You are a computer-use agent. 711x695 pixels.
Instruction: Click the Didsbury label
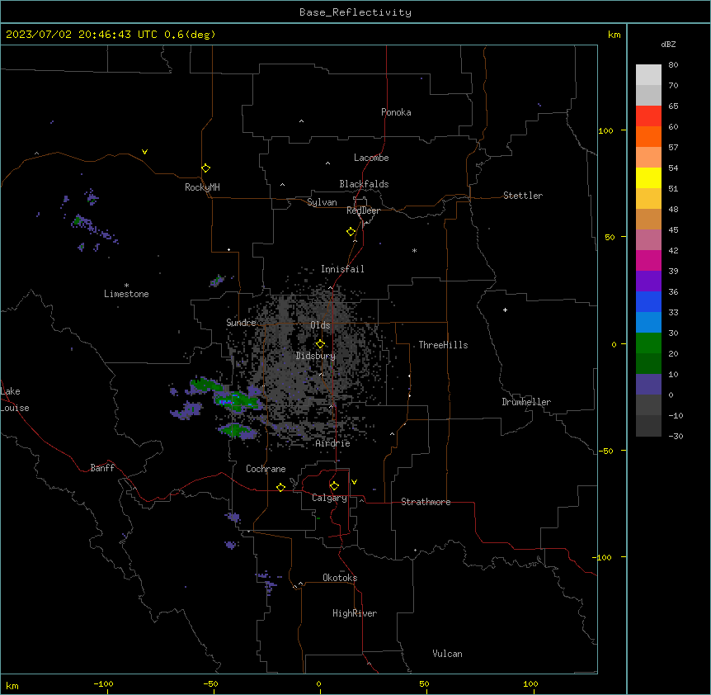[x=316, y=356]
